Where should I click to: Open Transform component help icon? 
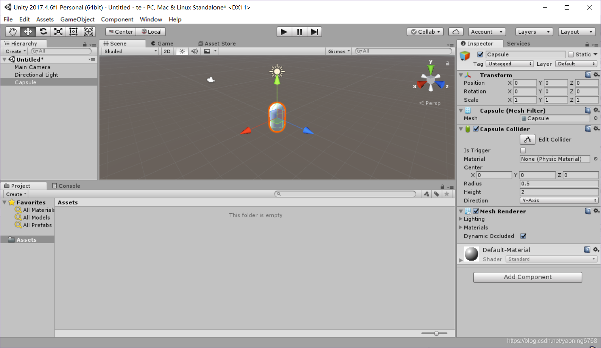(x=588, y=75)
